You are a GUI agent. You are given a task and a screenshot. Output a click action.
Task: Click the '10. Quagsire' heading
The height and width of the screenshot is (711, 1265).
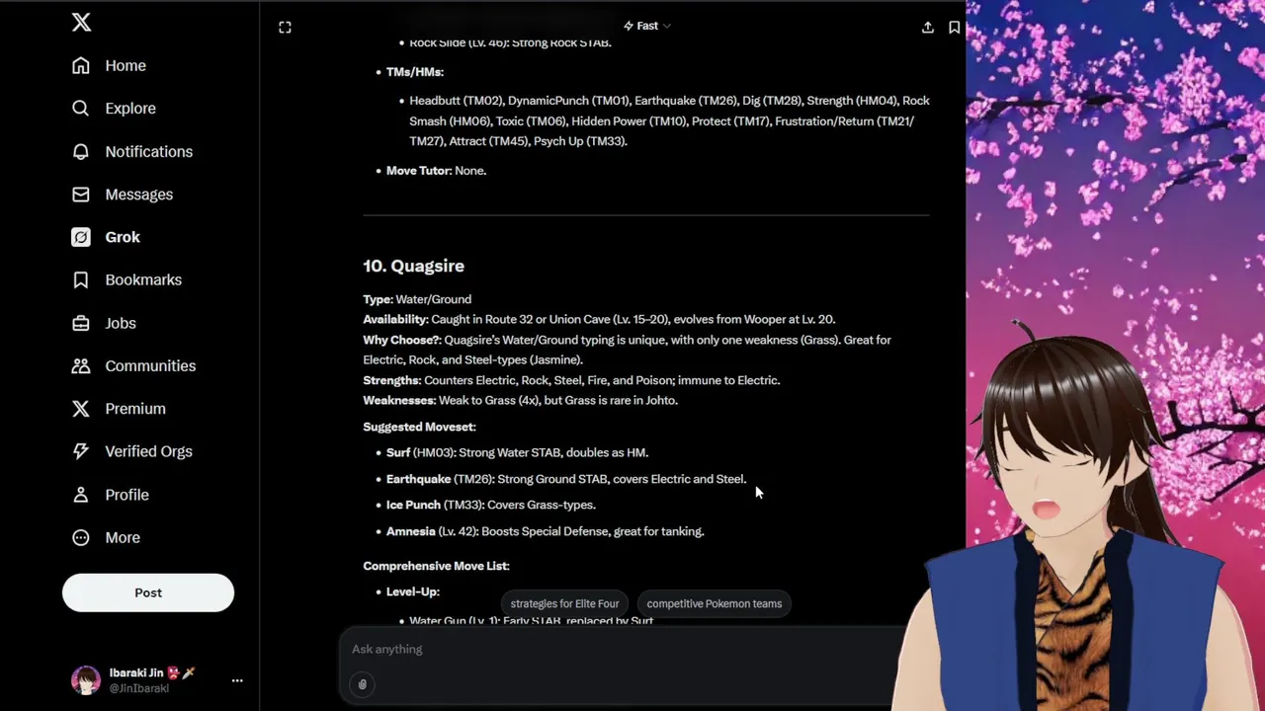click(413, 266)
